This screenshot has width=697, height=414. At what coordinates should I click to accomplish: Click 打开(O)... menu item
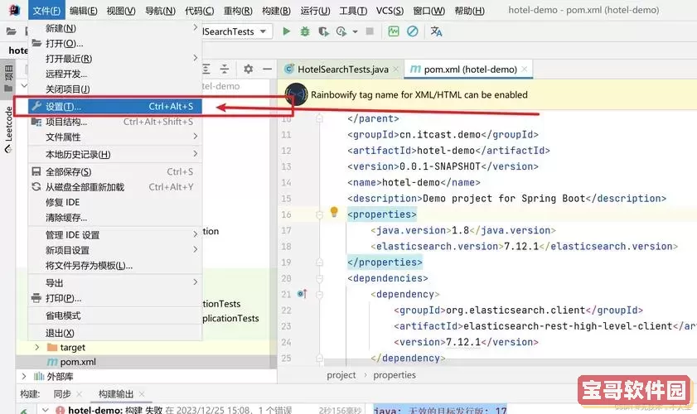click(114, 44)
